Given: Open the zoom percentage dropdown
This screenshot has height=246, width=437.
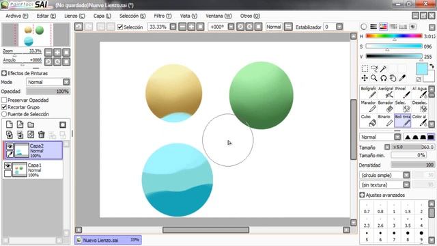Looking at the screenshot, I should (173, 27).
